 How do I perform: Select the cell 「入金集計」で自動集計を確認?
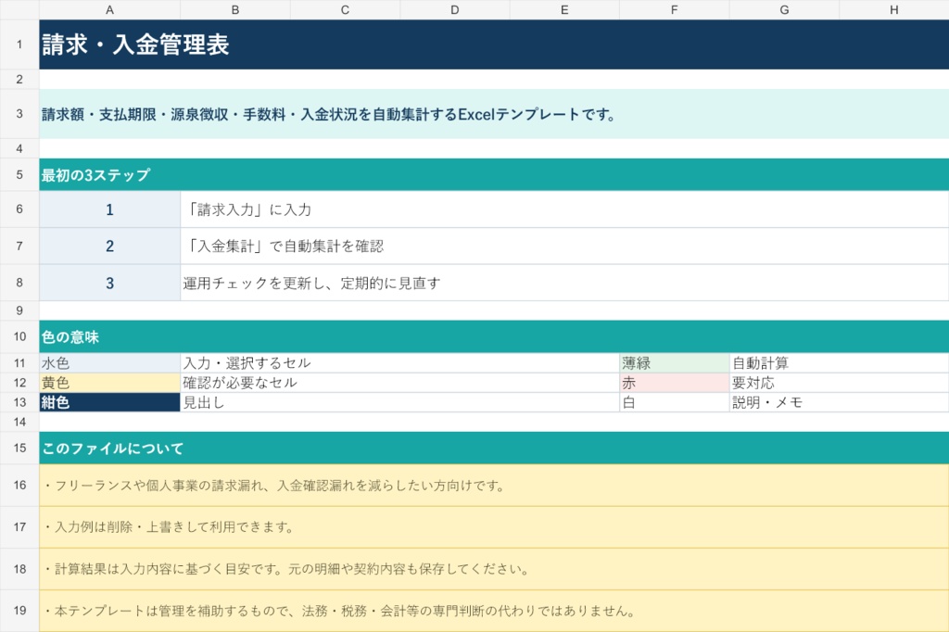(564, 246)
